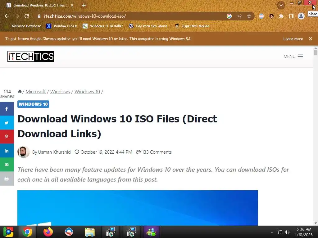Open the Espectral McGee bookmark
This screenshot has height=238, width=318.
[192, 26]
